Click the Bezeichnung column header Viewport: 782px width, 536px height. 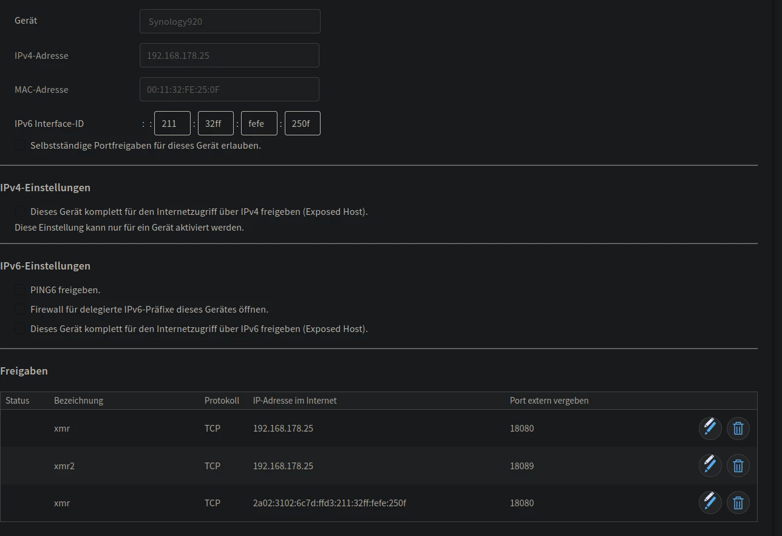coord(78,401)
